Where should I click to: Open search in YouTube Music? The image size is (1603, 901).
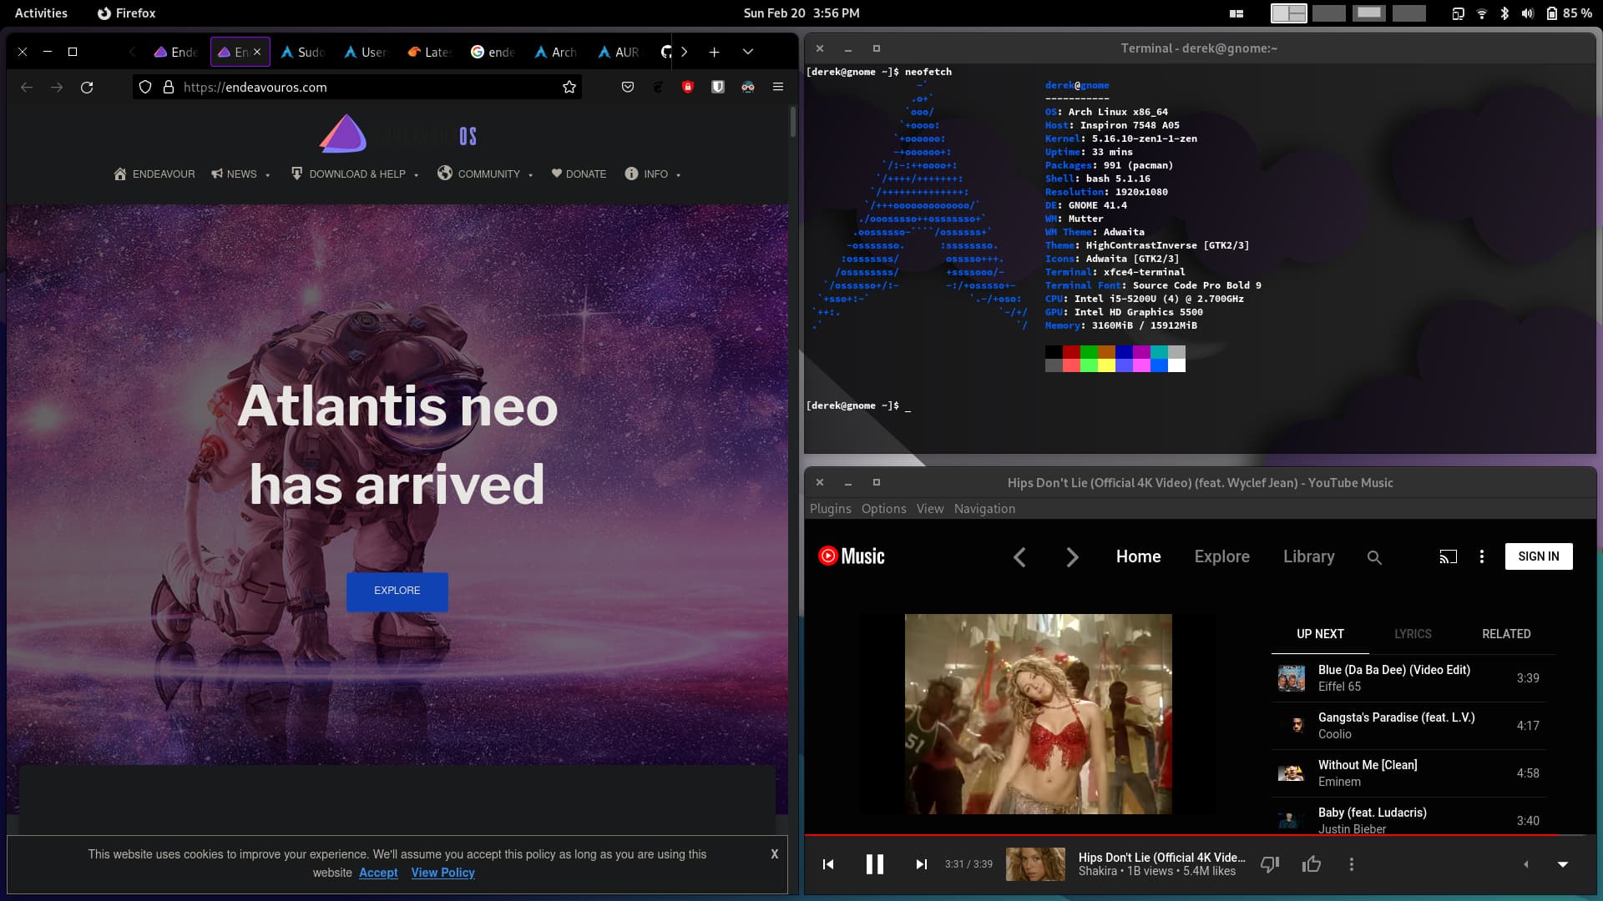[1375, 556]
